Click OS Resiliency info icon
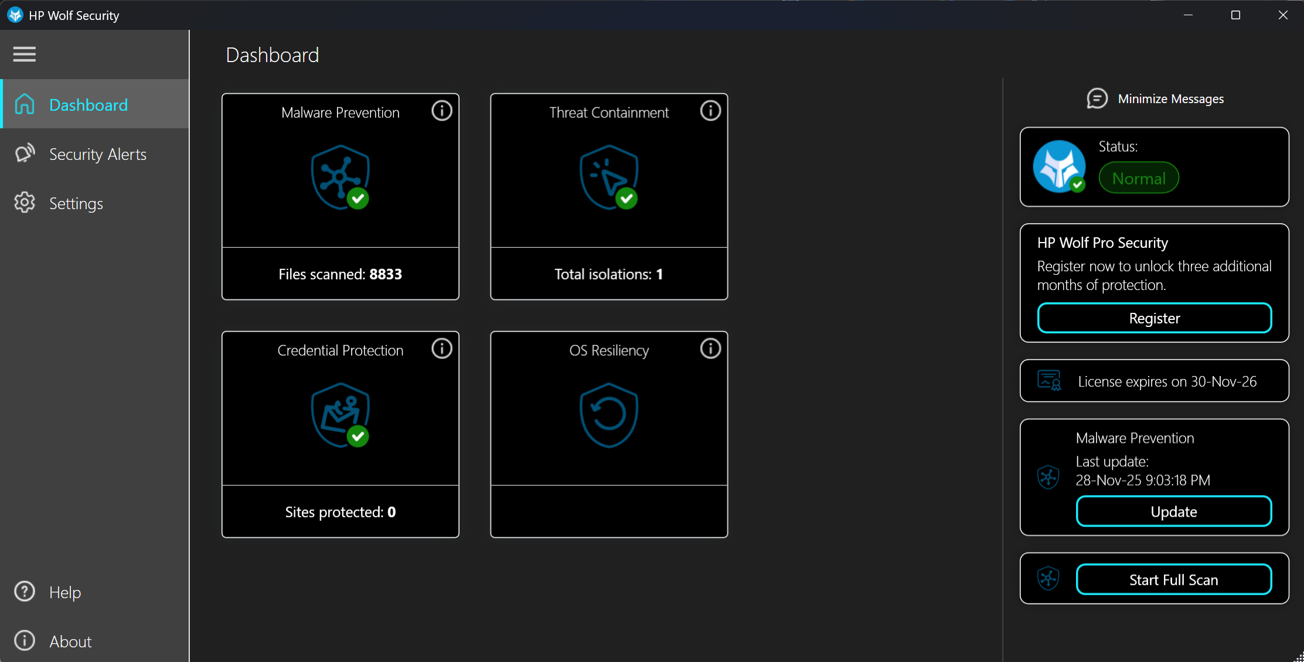This screenshot has height=662, width=1304. 710,349
